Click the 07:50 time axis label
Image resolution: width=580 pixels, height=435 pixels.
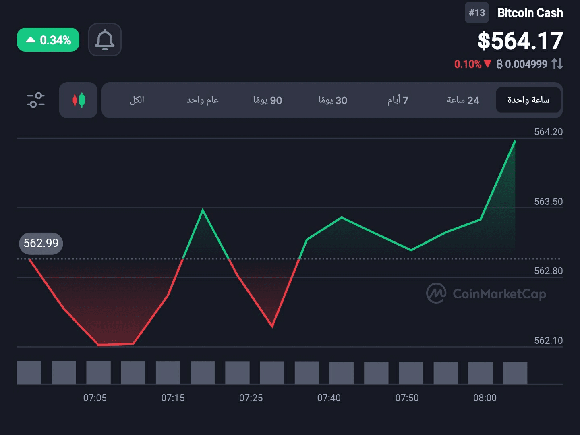407,398
